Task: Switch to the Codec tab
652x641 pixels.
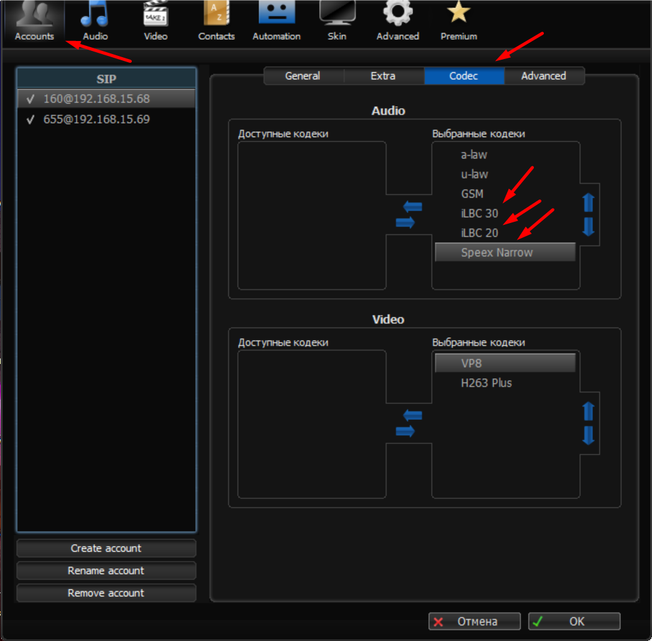Action: click(x=464, y=76)
